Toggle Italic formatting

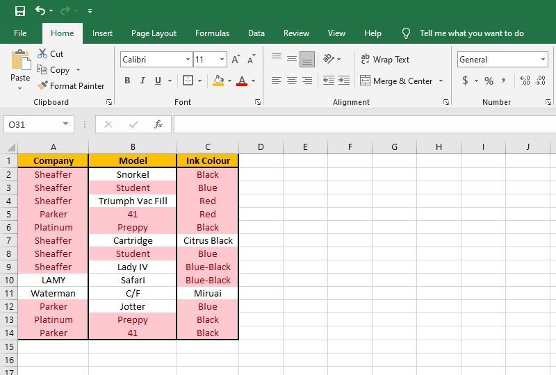pos(142,81)
